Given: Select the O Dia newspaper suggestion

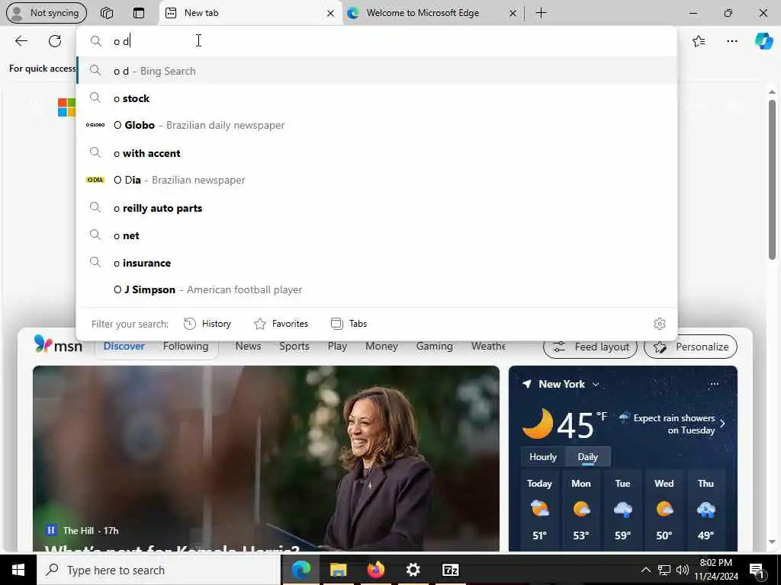Looking at the screenshot, I should pyautogui.click(x=377, y=180).
